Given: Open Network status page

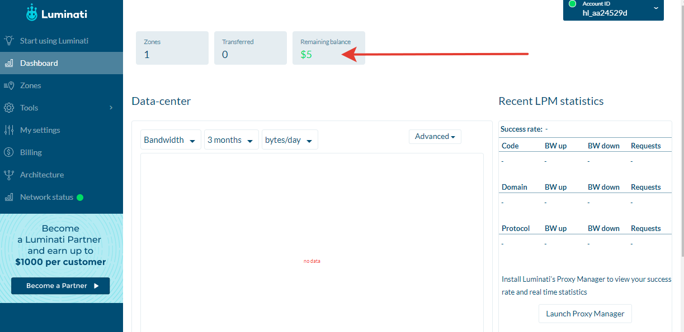Looking at the screenshot, I should click(62, 197).
